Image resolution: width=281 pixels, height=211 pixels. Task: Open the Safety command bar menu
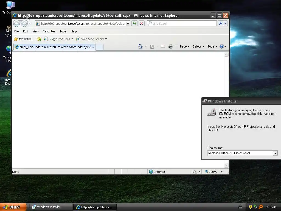tap(198, 46)
